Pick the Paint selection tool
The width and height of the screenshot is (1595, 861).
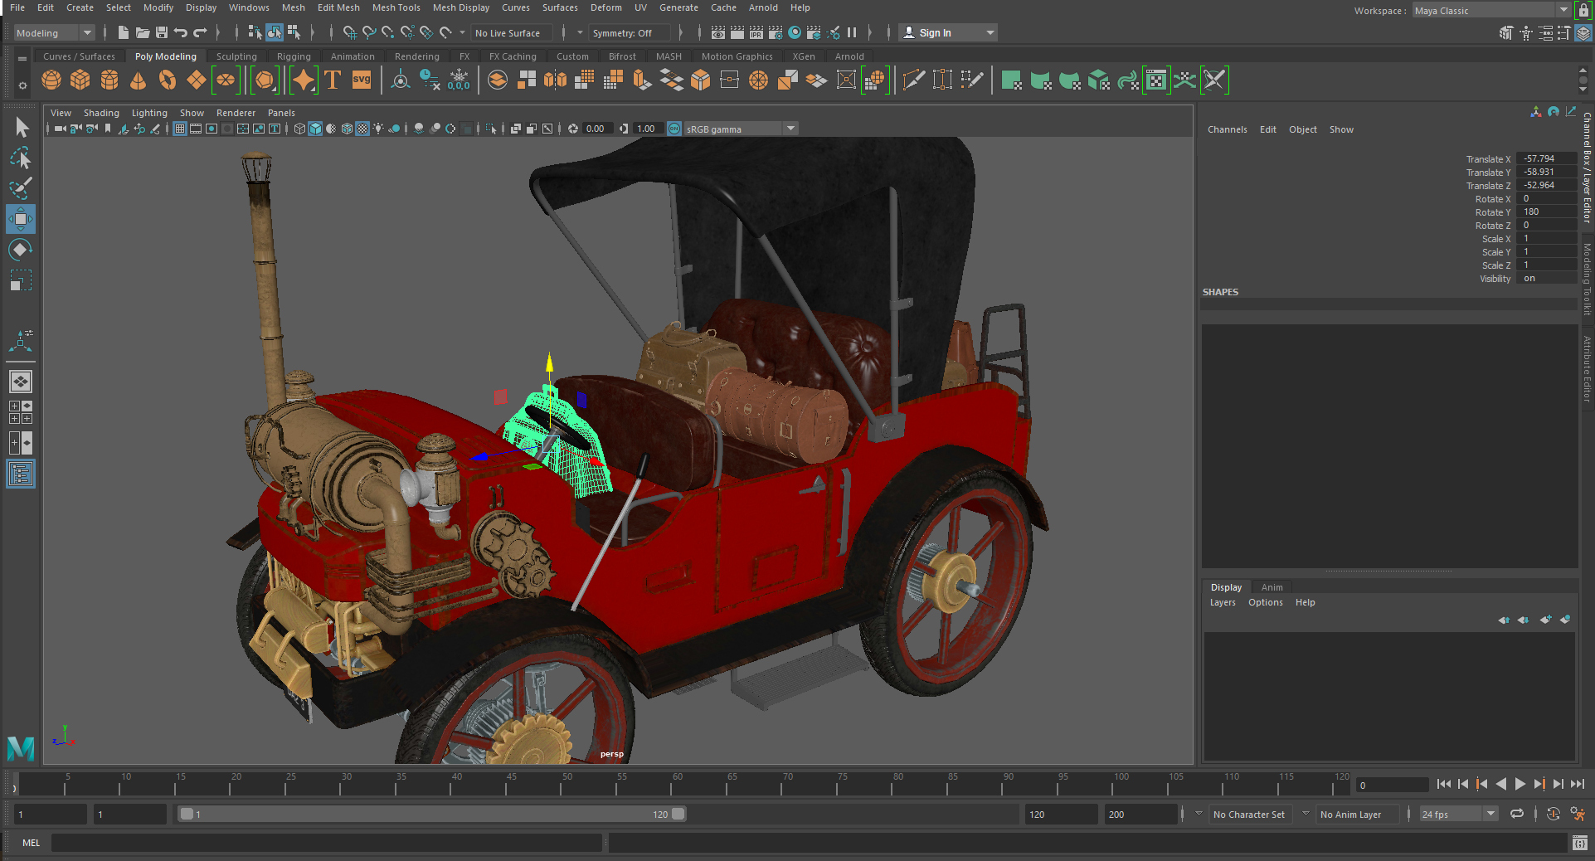[x=21, y=188]
